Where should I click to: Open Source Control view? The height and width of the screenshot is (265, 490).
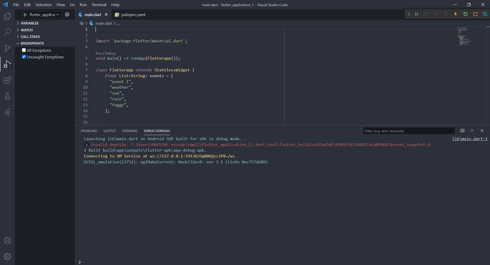pyautogui.click(x=7, y=48)
